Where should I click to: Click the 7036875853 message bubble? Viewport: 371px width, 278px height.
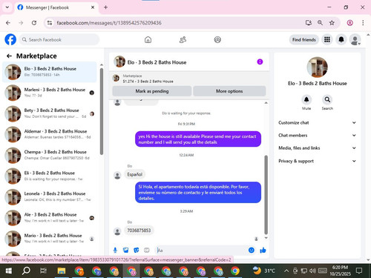139,231
